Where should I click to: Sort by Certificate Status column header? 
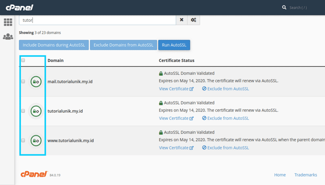click(x=176, y=61)
